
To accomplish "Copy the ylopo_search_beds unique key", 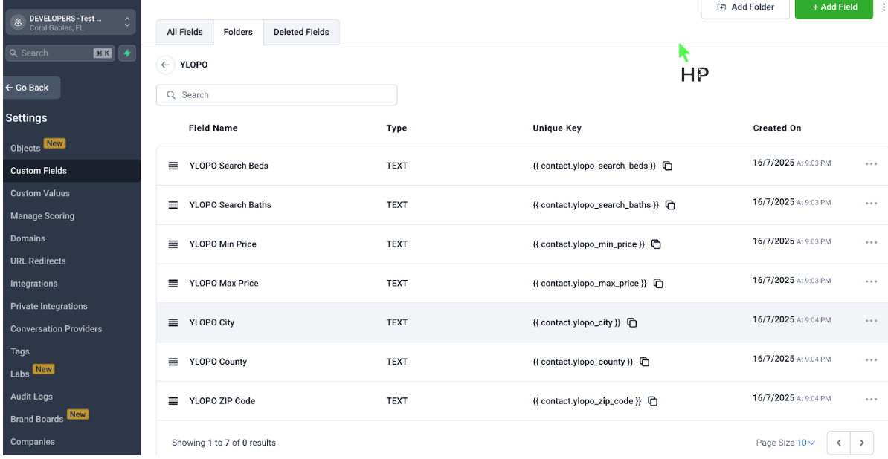I will click(667, 166).
